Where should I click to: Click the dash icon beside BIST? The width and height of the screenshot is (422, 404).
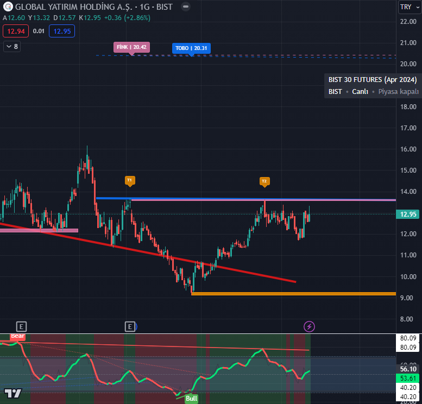(x=185, y=7)
